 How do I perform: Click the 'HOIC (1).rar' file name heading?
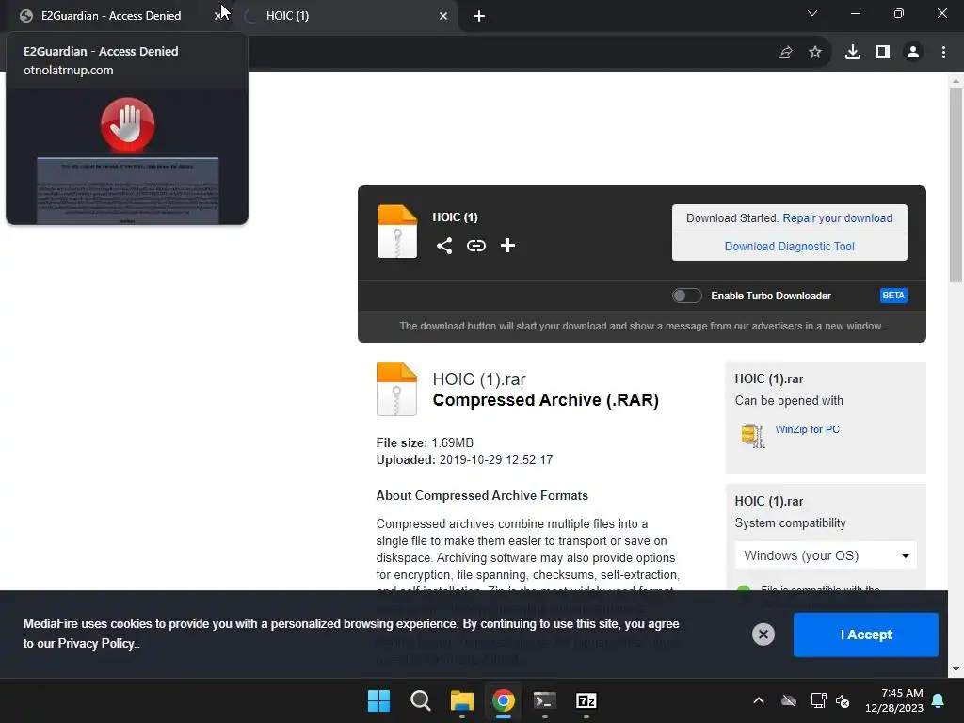click(x=479, y=379)
